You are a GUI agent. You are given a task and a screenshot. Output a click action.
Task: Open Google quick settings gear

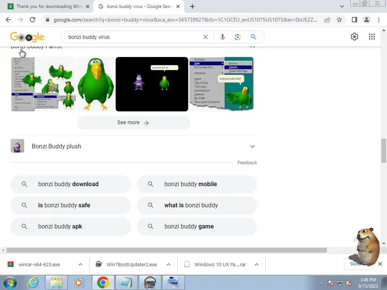point(354,37)
